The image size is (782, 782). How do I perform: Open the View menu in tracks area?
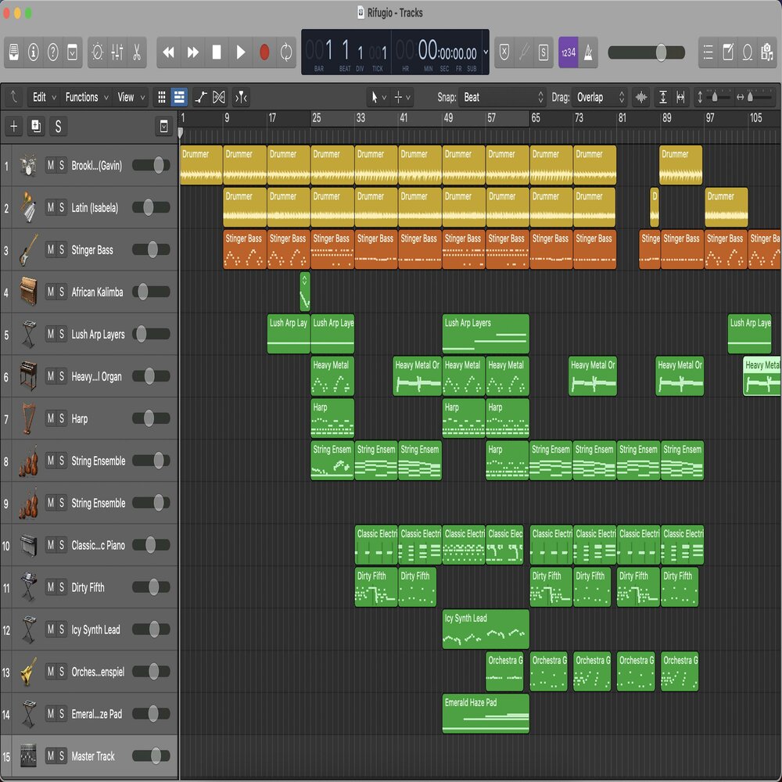tap(131, 98)
